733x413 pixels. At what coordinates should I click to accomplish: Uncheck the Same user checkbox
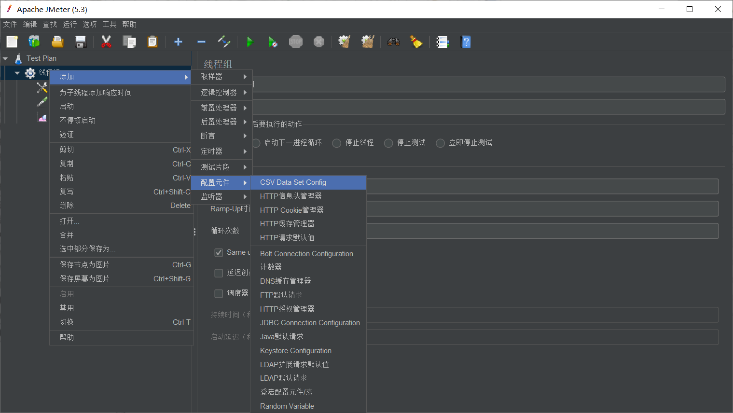(219, 252)
